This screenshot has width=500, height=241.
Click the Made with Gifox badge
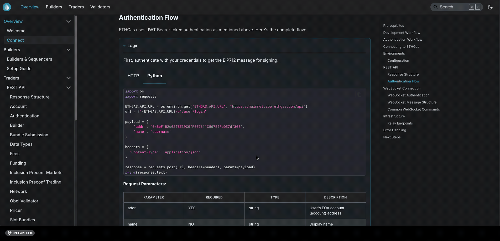(x=20, y=233)
